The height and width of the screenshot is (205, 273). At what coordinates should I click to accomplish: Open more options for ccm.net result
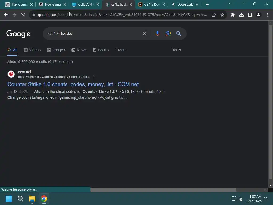pos(94,77)
